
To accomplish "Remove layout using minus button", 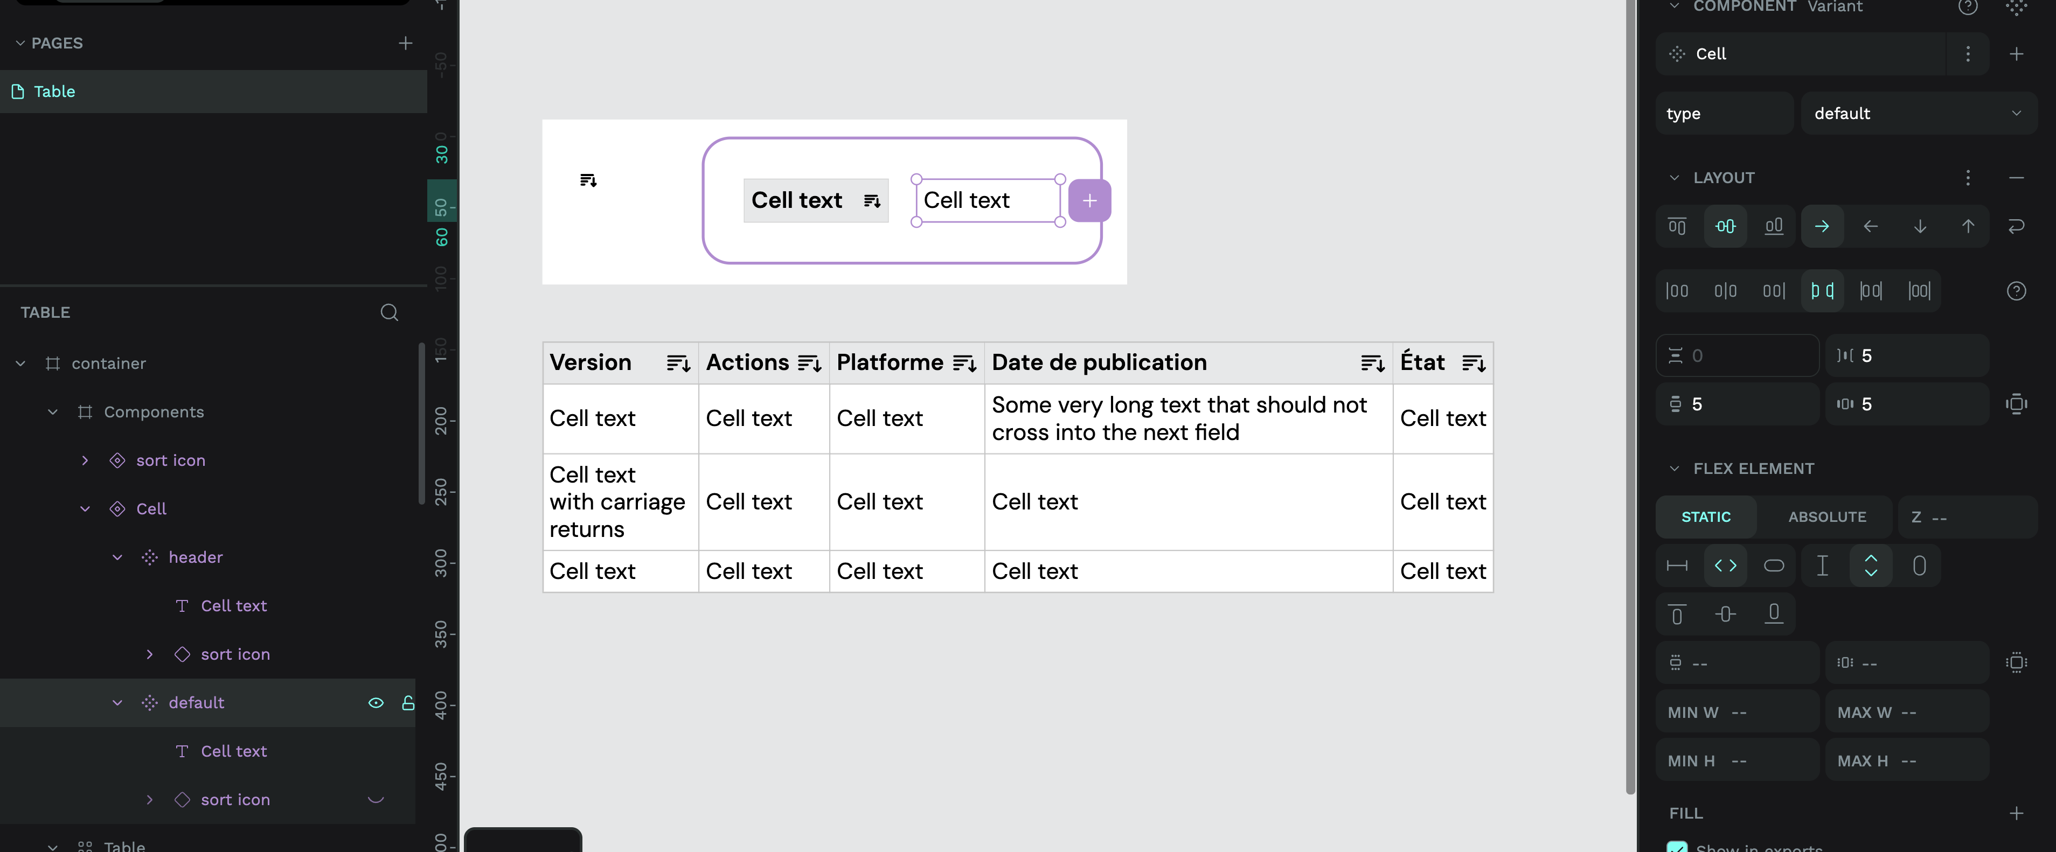I will (x=2016, y=178).
